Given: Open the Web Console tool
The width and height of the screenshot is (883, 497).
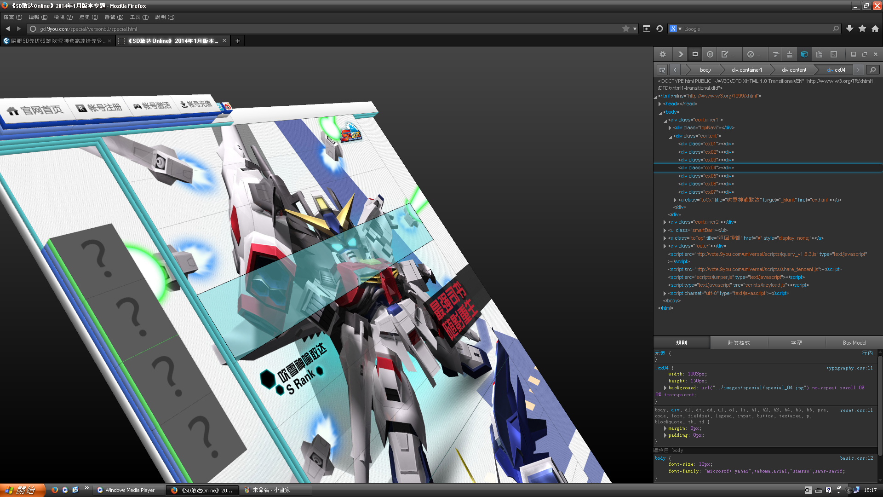Looking at the screenshot, I should coord(680,54).
